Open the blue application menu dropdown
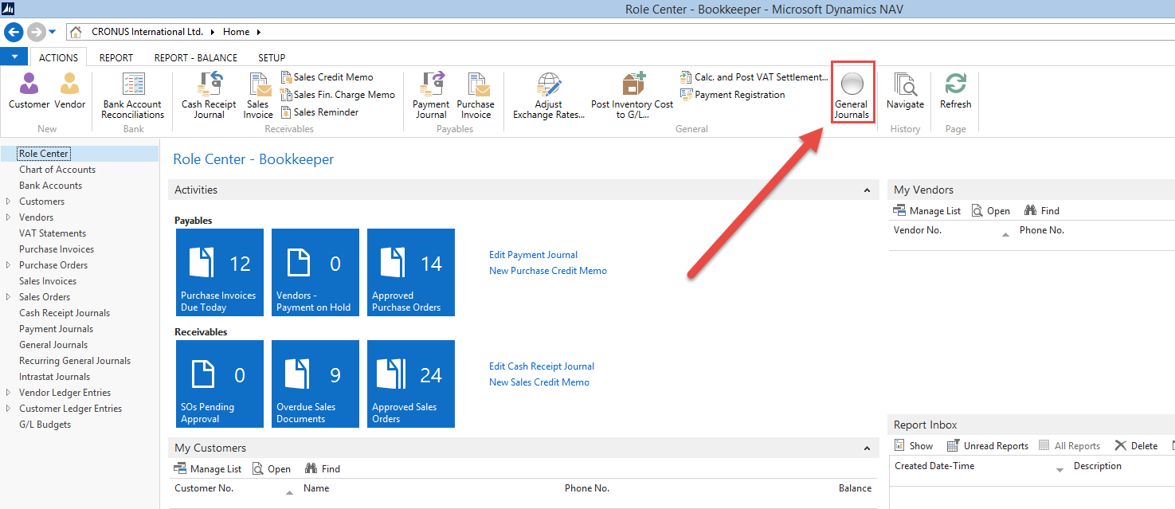 [x=14, y=57]
